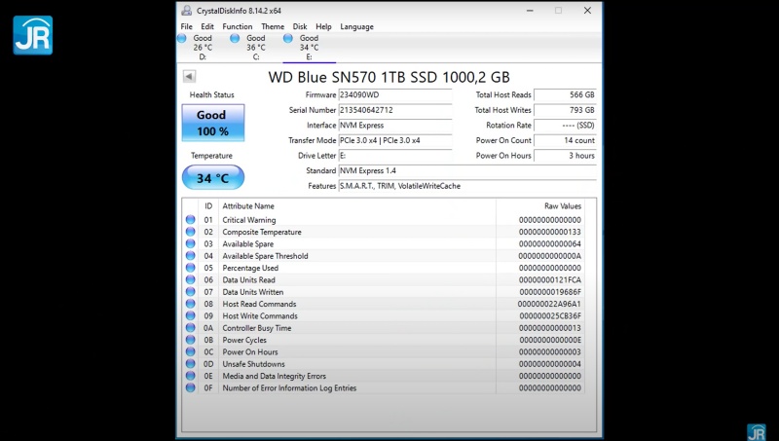
Task: Click the 34 °C temperature button
Action: [x=213, y=178]
